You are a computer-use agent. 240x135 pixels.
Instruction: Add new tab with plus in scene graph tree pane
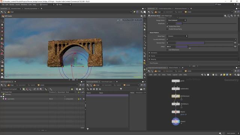[x=15, y=82]
